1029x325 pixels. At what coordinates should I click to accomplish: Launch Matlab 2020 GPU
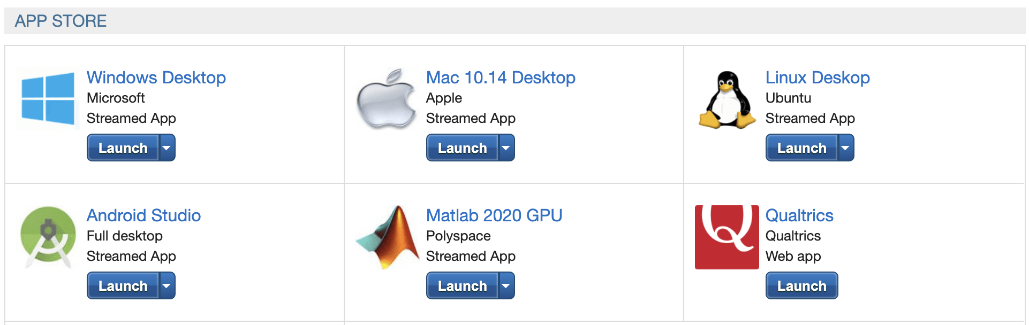(x=463, y=286)
